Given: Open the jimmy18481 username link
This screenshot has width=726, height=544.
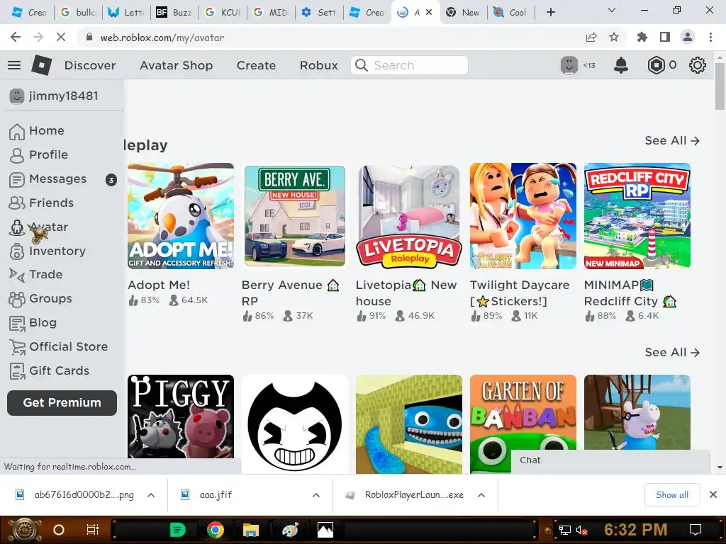Looking at the screenshot, I should (63, 96).
